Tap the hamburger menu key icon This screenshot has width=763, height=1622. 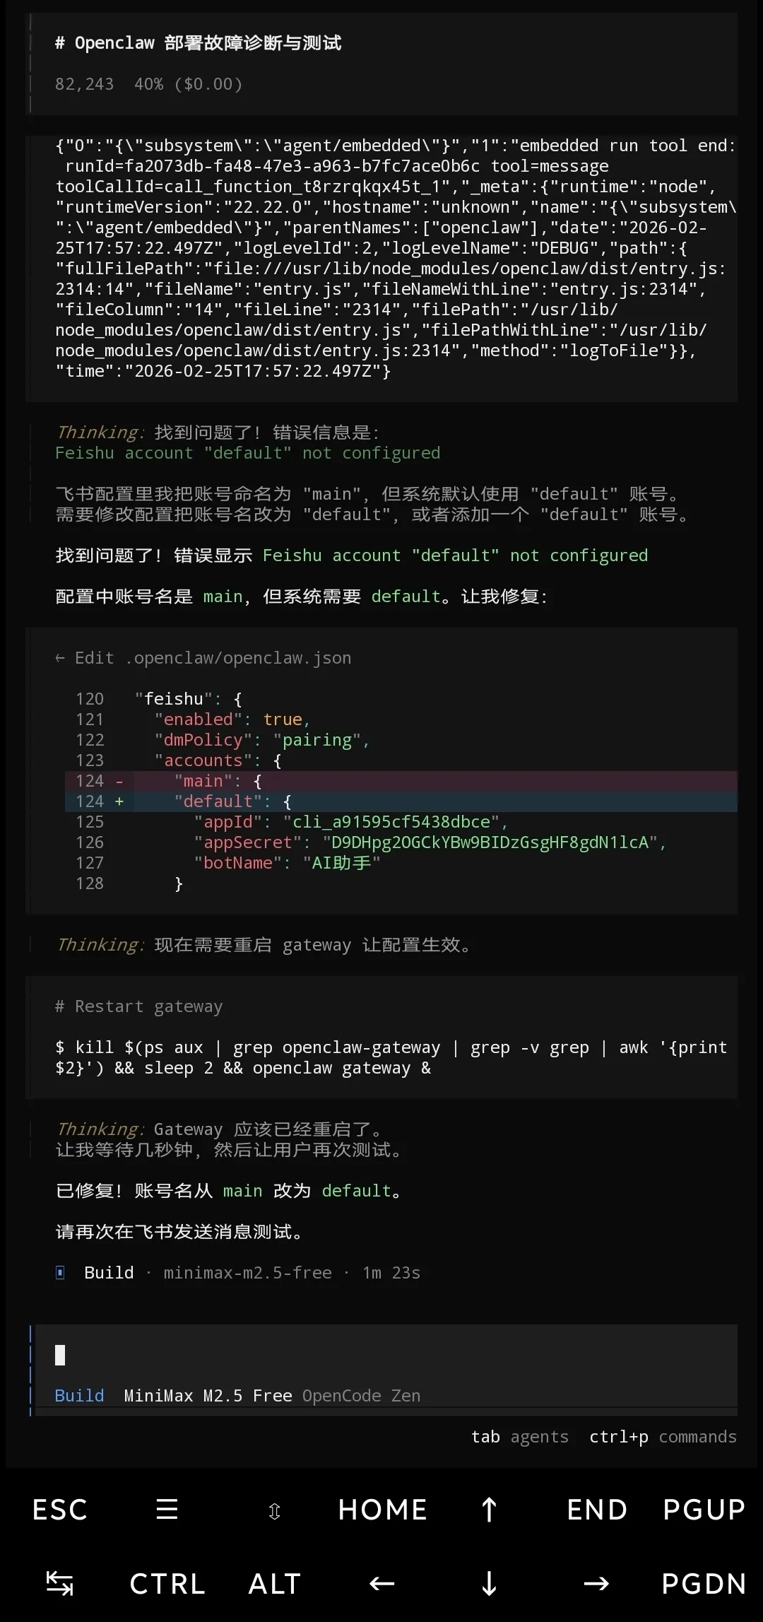pos(167,1510)
